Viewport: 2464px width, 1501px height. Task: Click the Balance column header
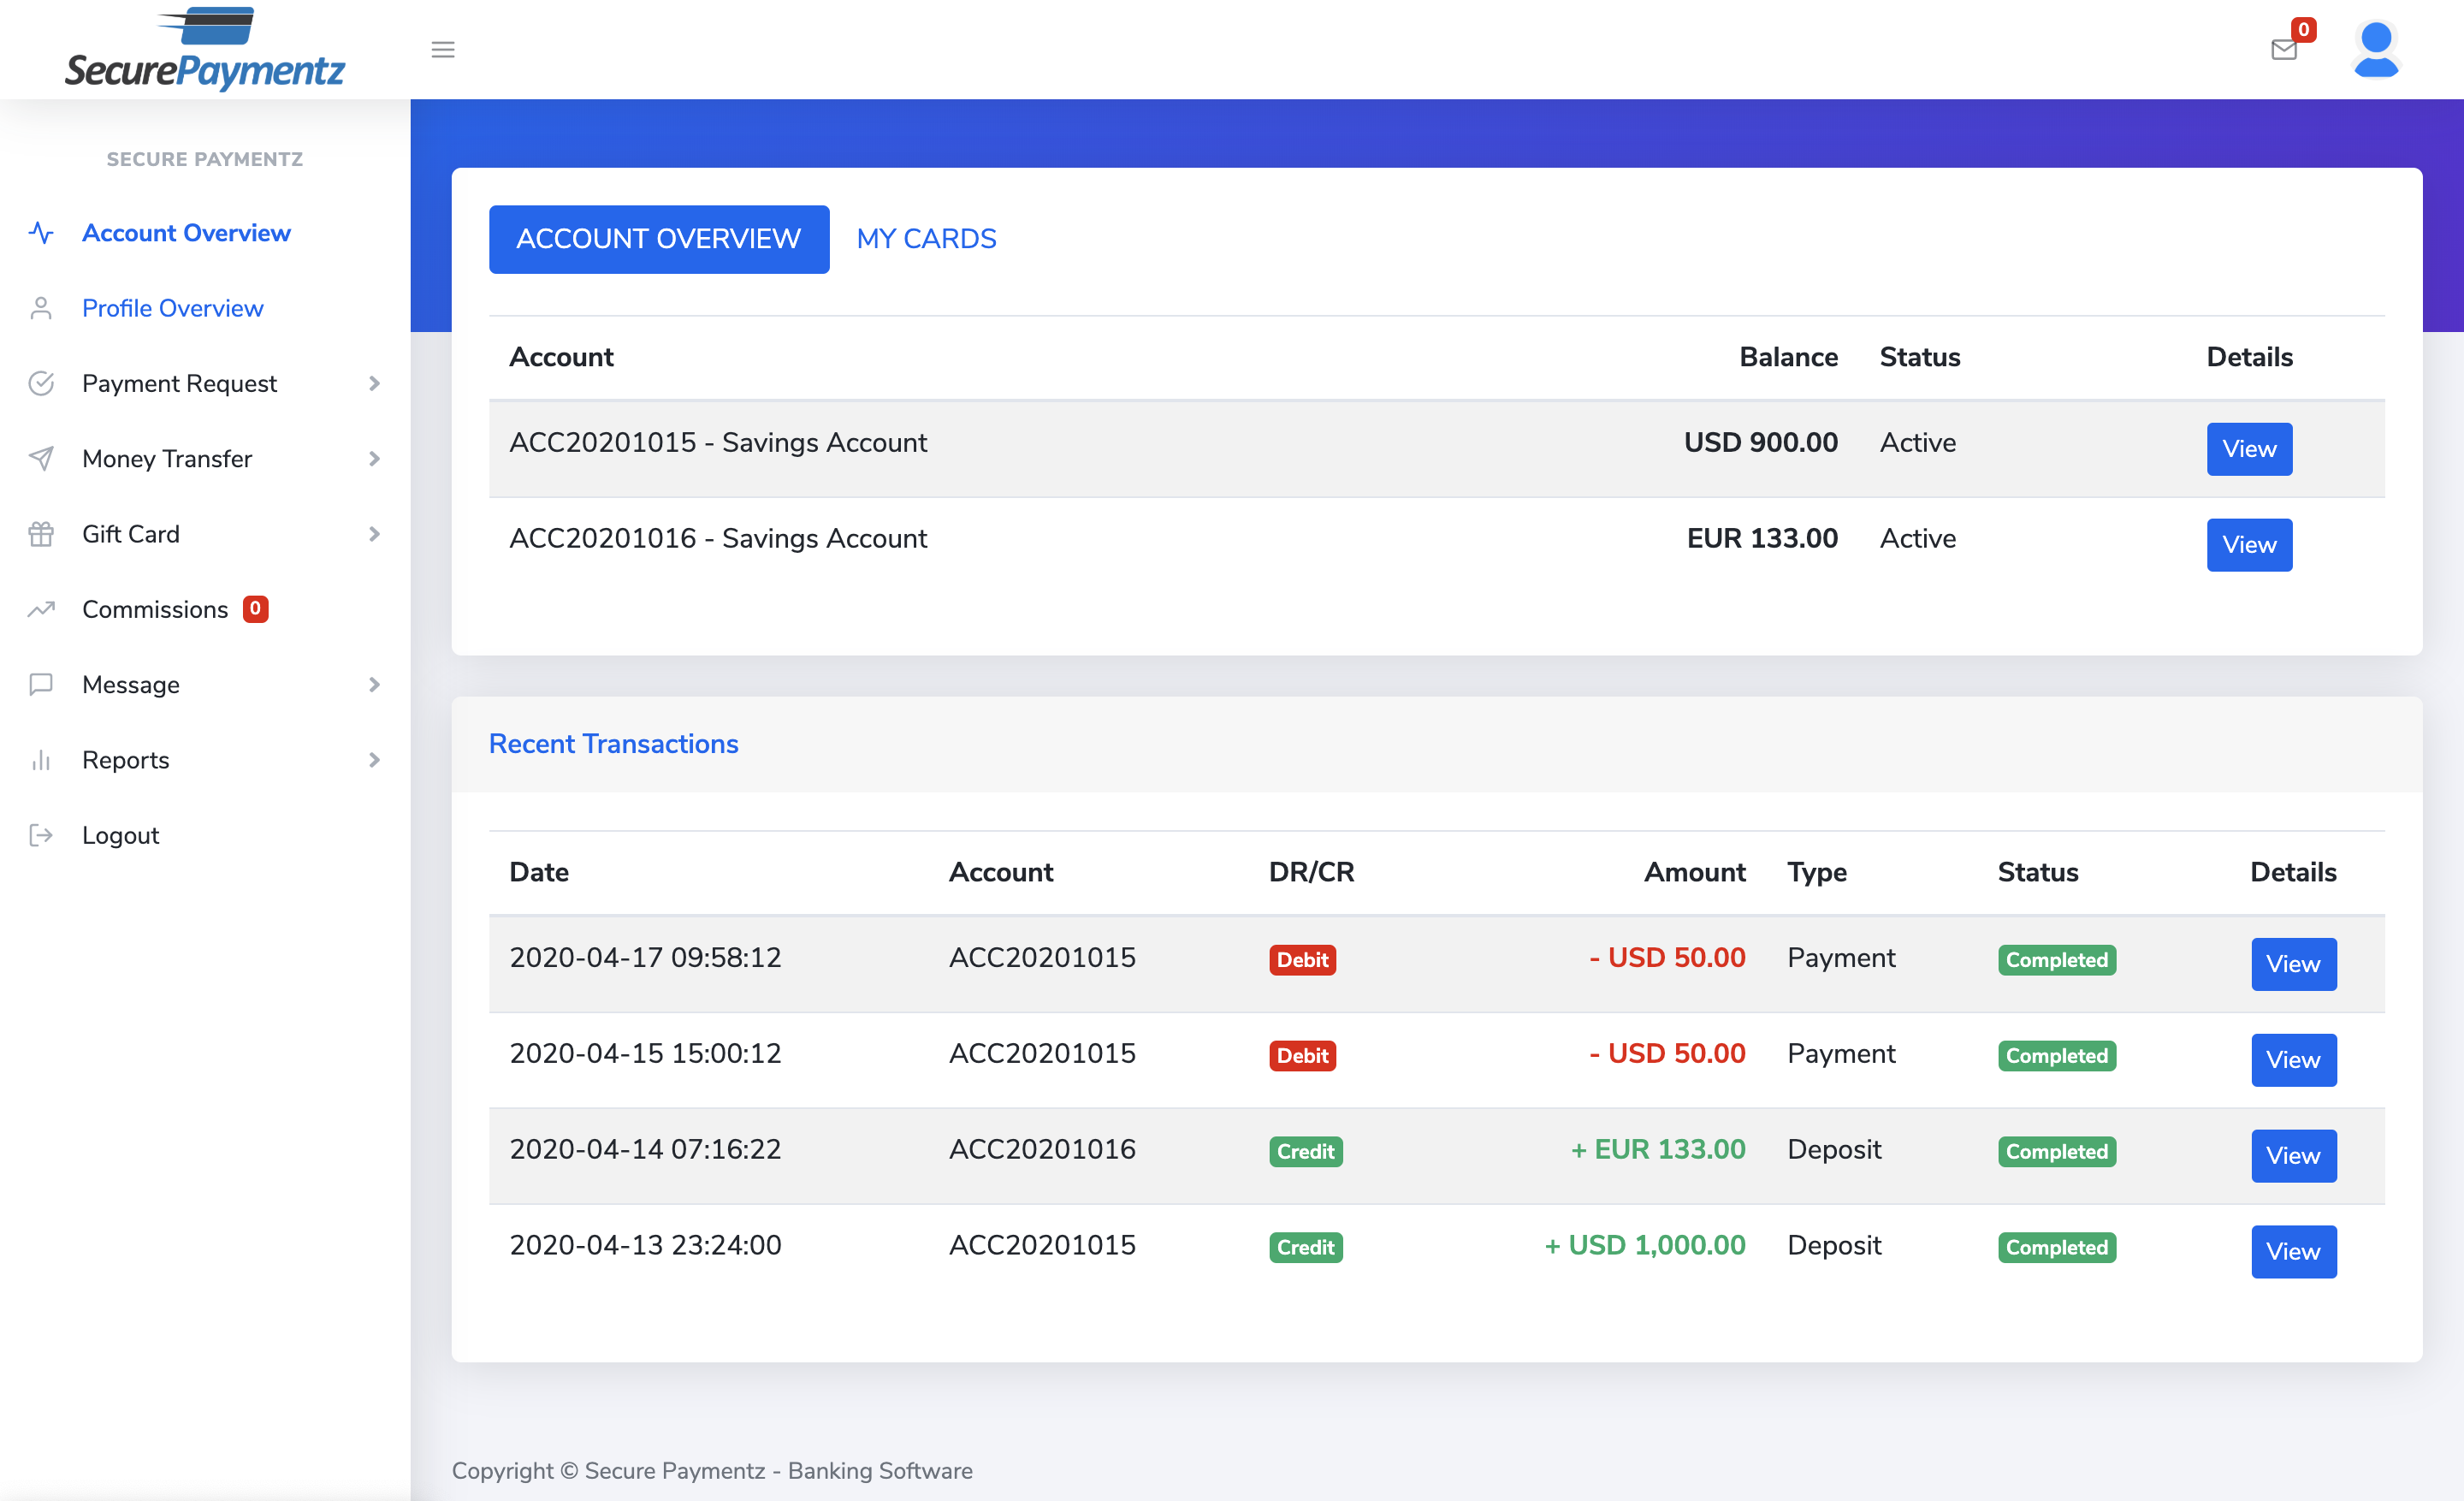click(x=1788, y=357)
